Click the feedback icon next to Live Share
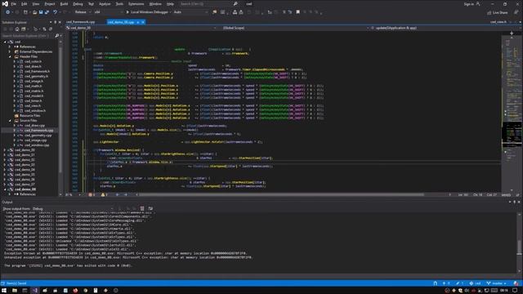Image resolution: width=523 pixels, height=294 pixels. [x=516, y=12]
